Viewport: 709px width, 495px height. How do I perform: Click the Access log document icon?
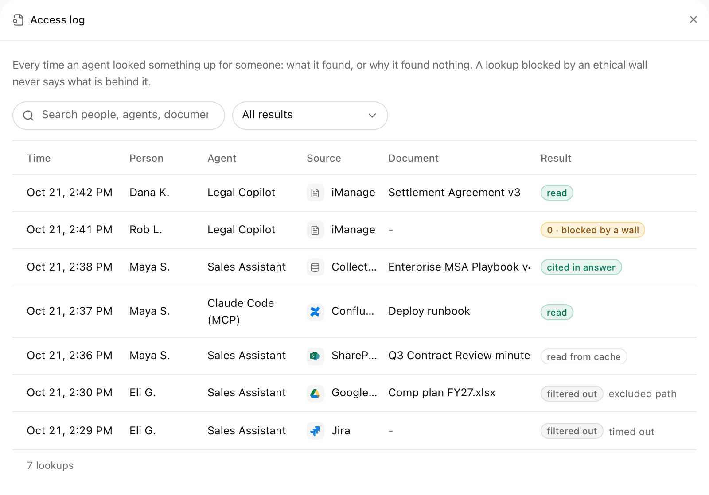click(x=18, y=20)
